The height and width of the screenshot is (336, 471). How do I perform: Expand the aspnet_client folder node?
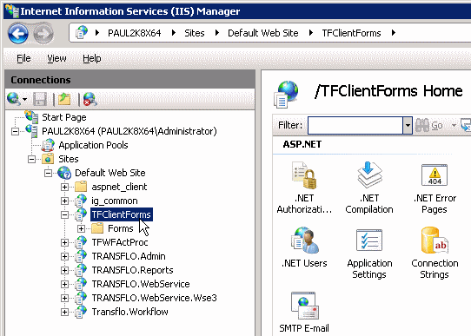[64, 187]
